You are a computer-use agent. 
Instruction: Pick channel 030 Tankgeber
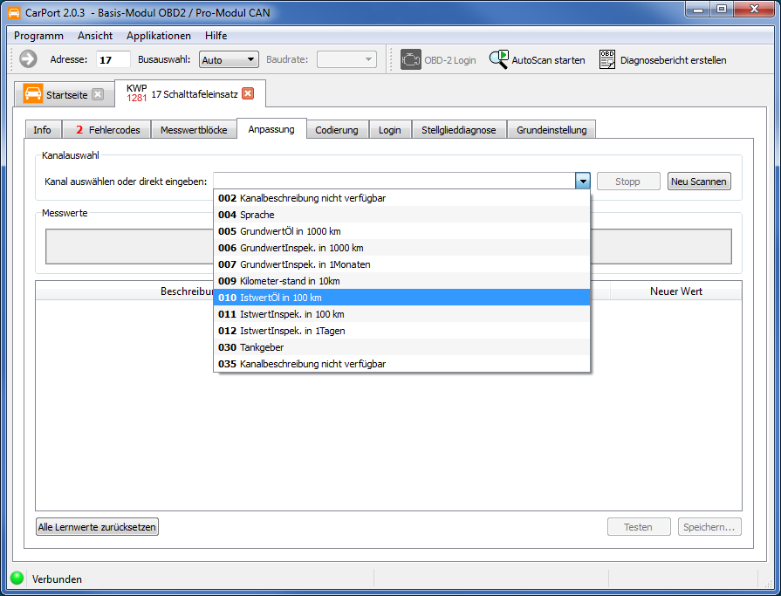[401, 347]
